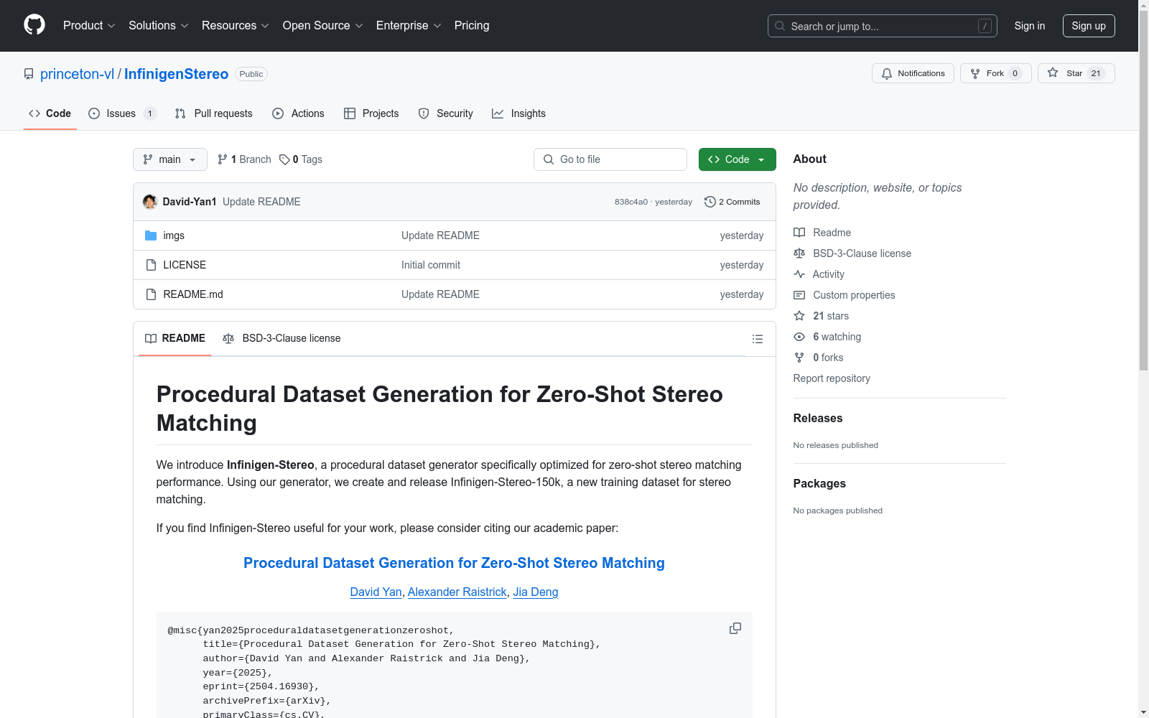The height and width of the screenshot is (718, 1149).
Task: Click the Go to file search field
Action: [x=610, y=159]
